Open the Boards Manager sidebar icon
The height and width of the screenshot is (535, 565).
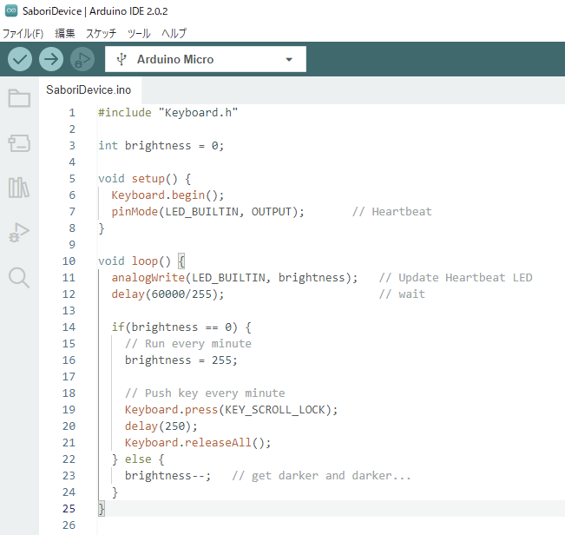(x=19, y=143)
